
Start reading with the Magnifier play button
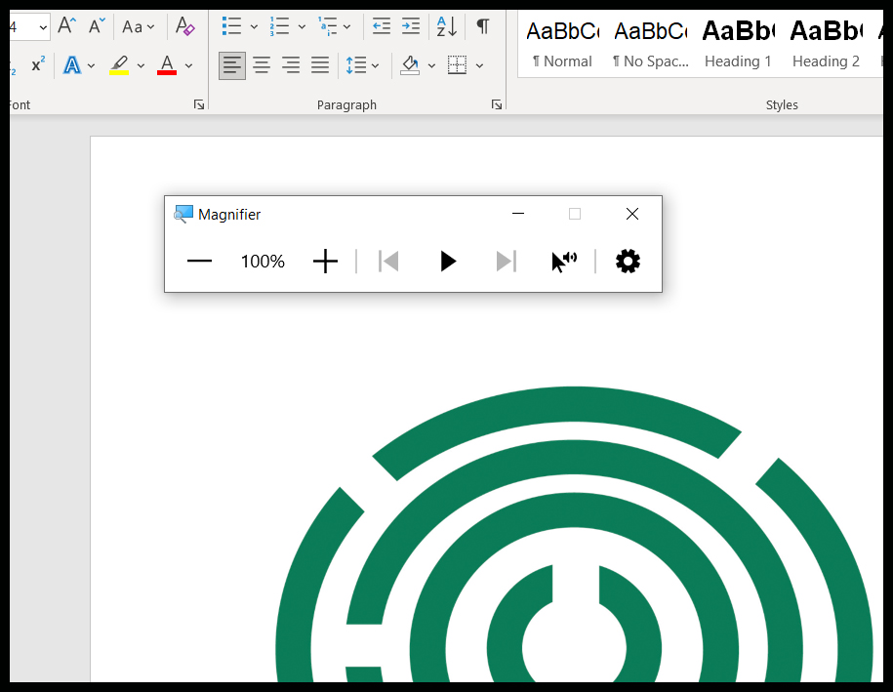(448, 262)
